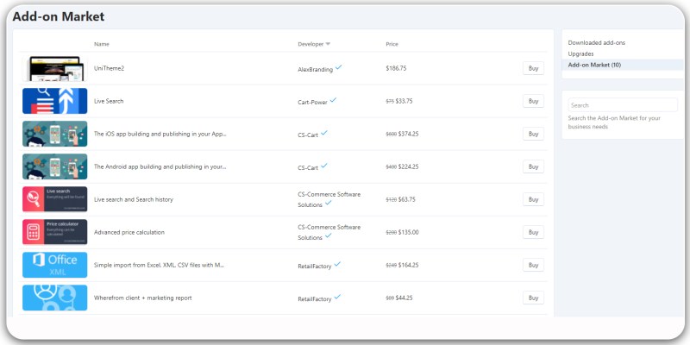Click the UniTheme2 add-on thumbnail
The image size is (690, 345).
54,68
